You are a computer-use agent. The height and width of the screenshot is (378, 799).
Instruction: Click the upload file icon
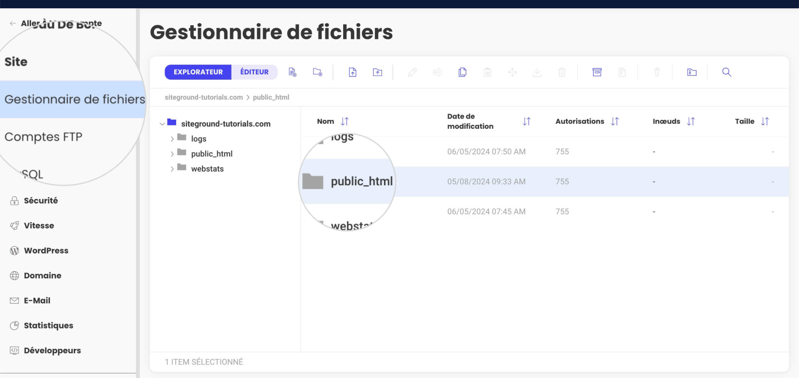[x=353, y=72]
